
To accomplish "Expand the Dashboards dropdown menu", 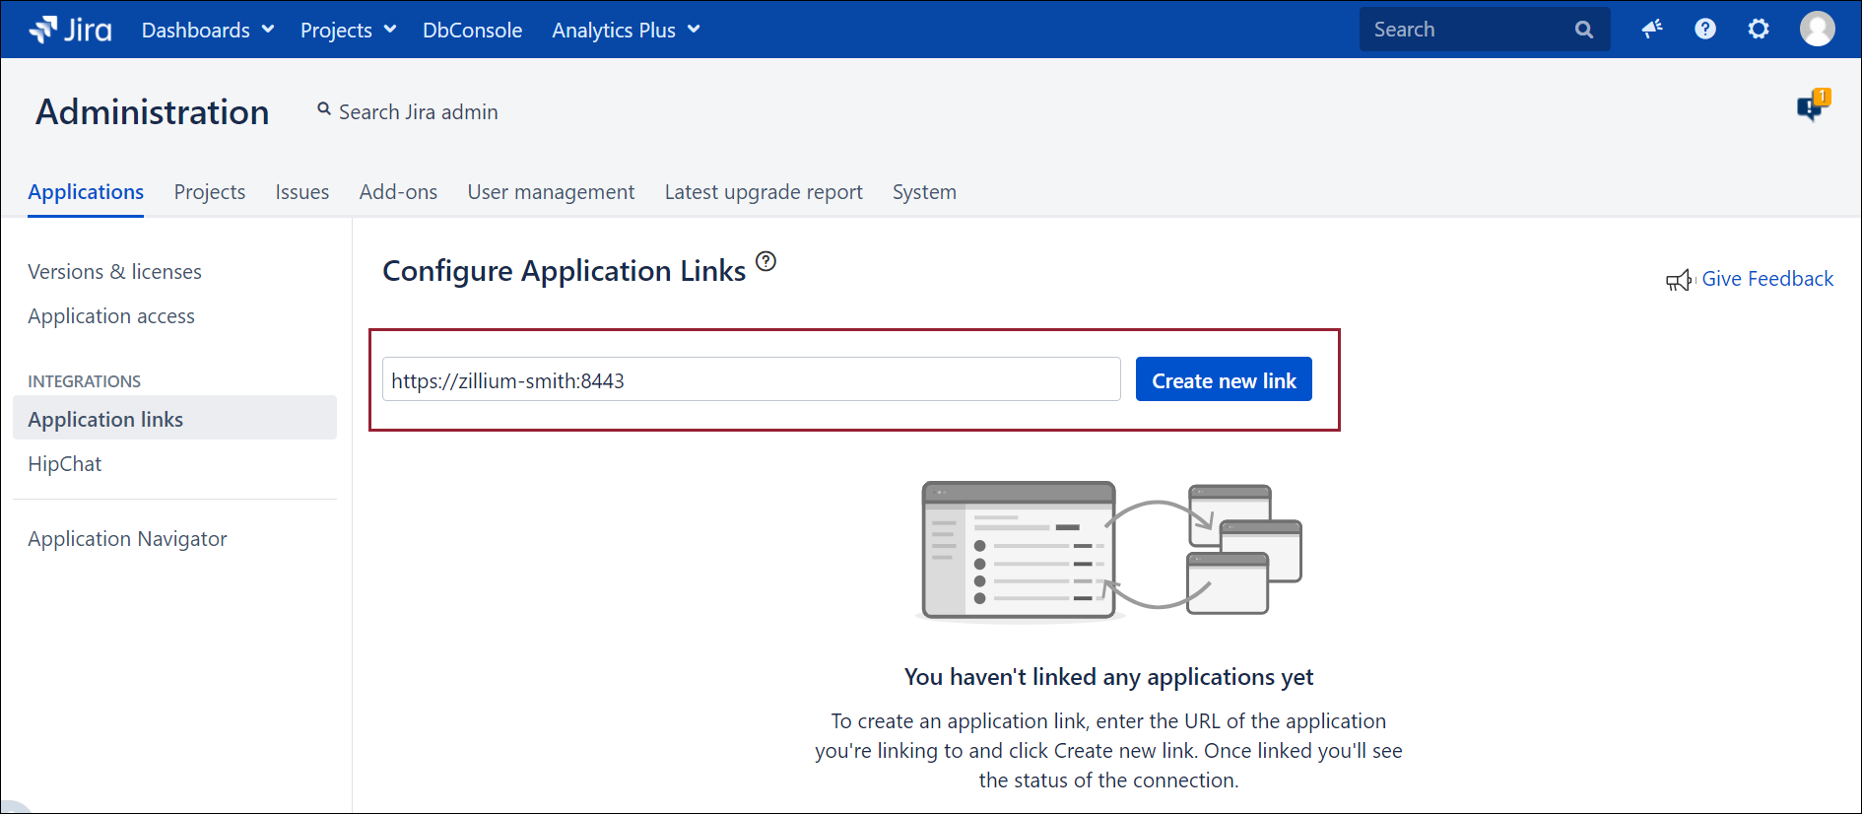I will pyautogui.click(x=208, y=31).
